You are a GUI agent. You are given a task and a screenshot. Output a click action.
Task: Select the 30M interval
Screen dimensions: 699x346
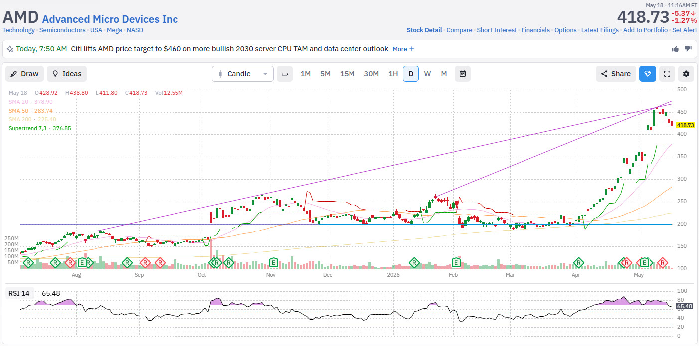tap(371, 74)
